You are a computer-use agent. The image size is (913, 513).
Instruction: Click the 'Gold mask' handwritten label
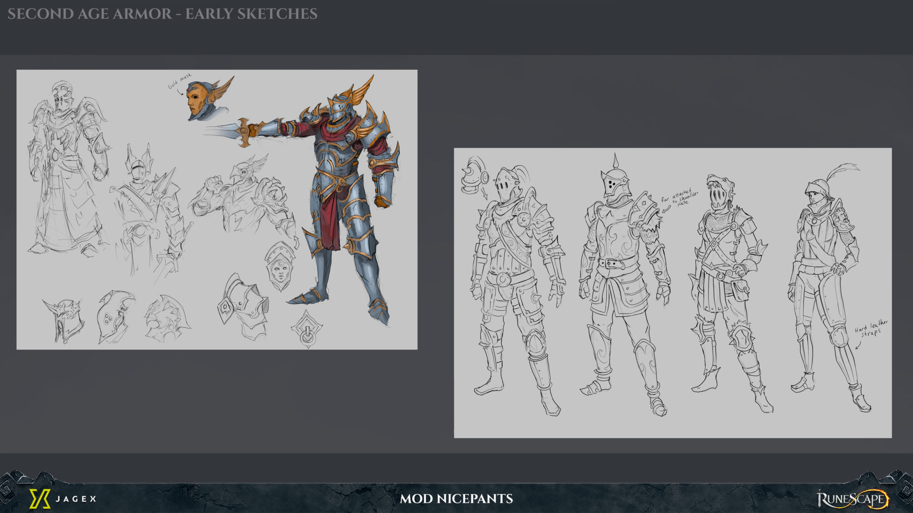pyautogui.click(x=179, y=81)
